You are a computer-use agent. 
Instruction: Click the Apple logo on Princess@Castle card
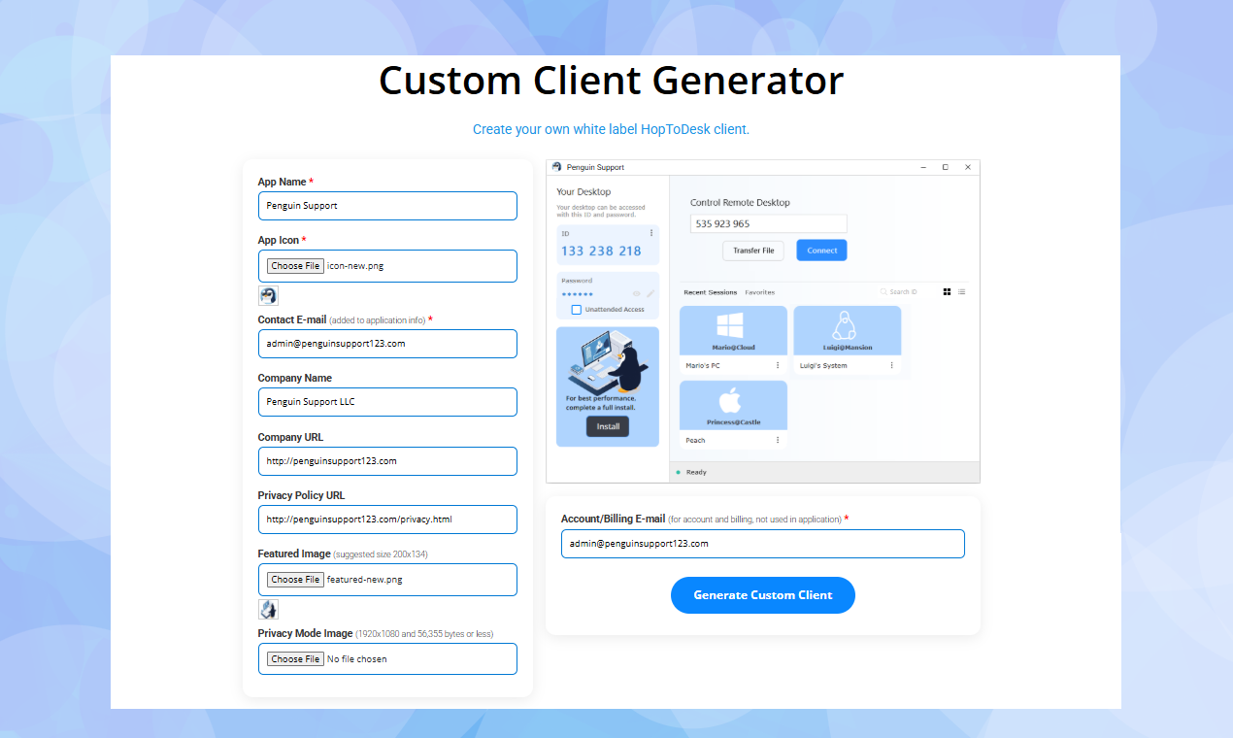(730, 400)
